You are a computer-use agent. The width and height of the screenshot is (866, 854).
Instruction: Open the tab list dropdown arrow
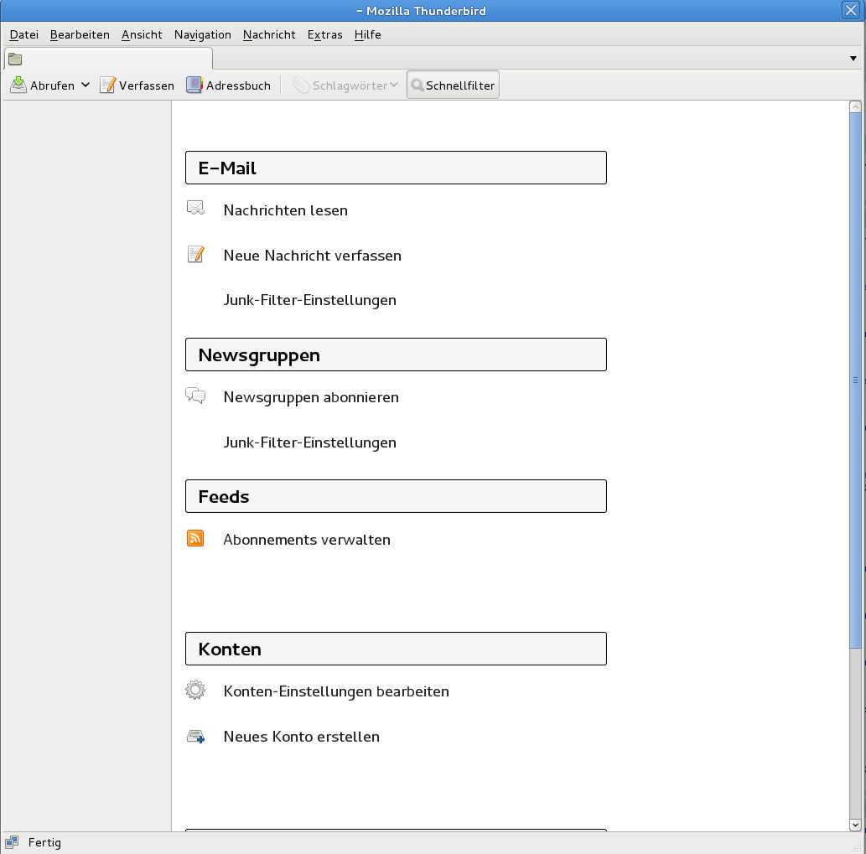click(x=853, y=59)
